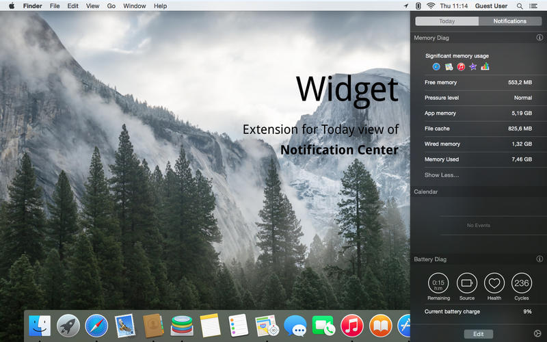Image resolution: width=547 pixels, height=342 pixels.
Task: Click iTunes icon under Significant memory usage
Action: [x=461, y=66]
